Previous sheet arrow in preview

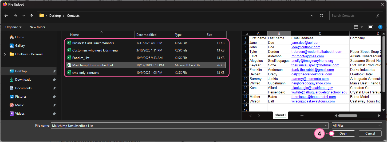(x=250, y=115)
